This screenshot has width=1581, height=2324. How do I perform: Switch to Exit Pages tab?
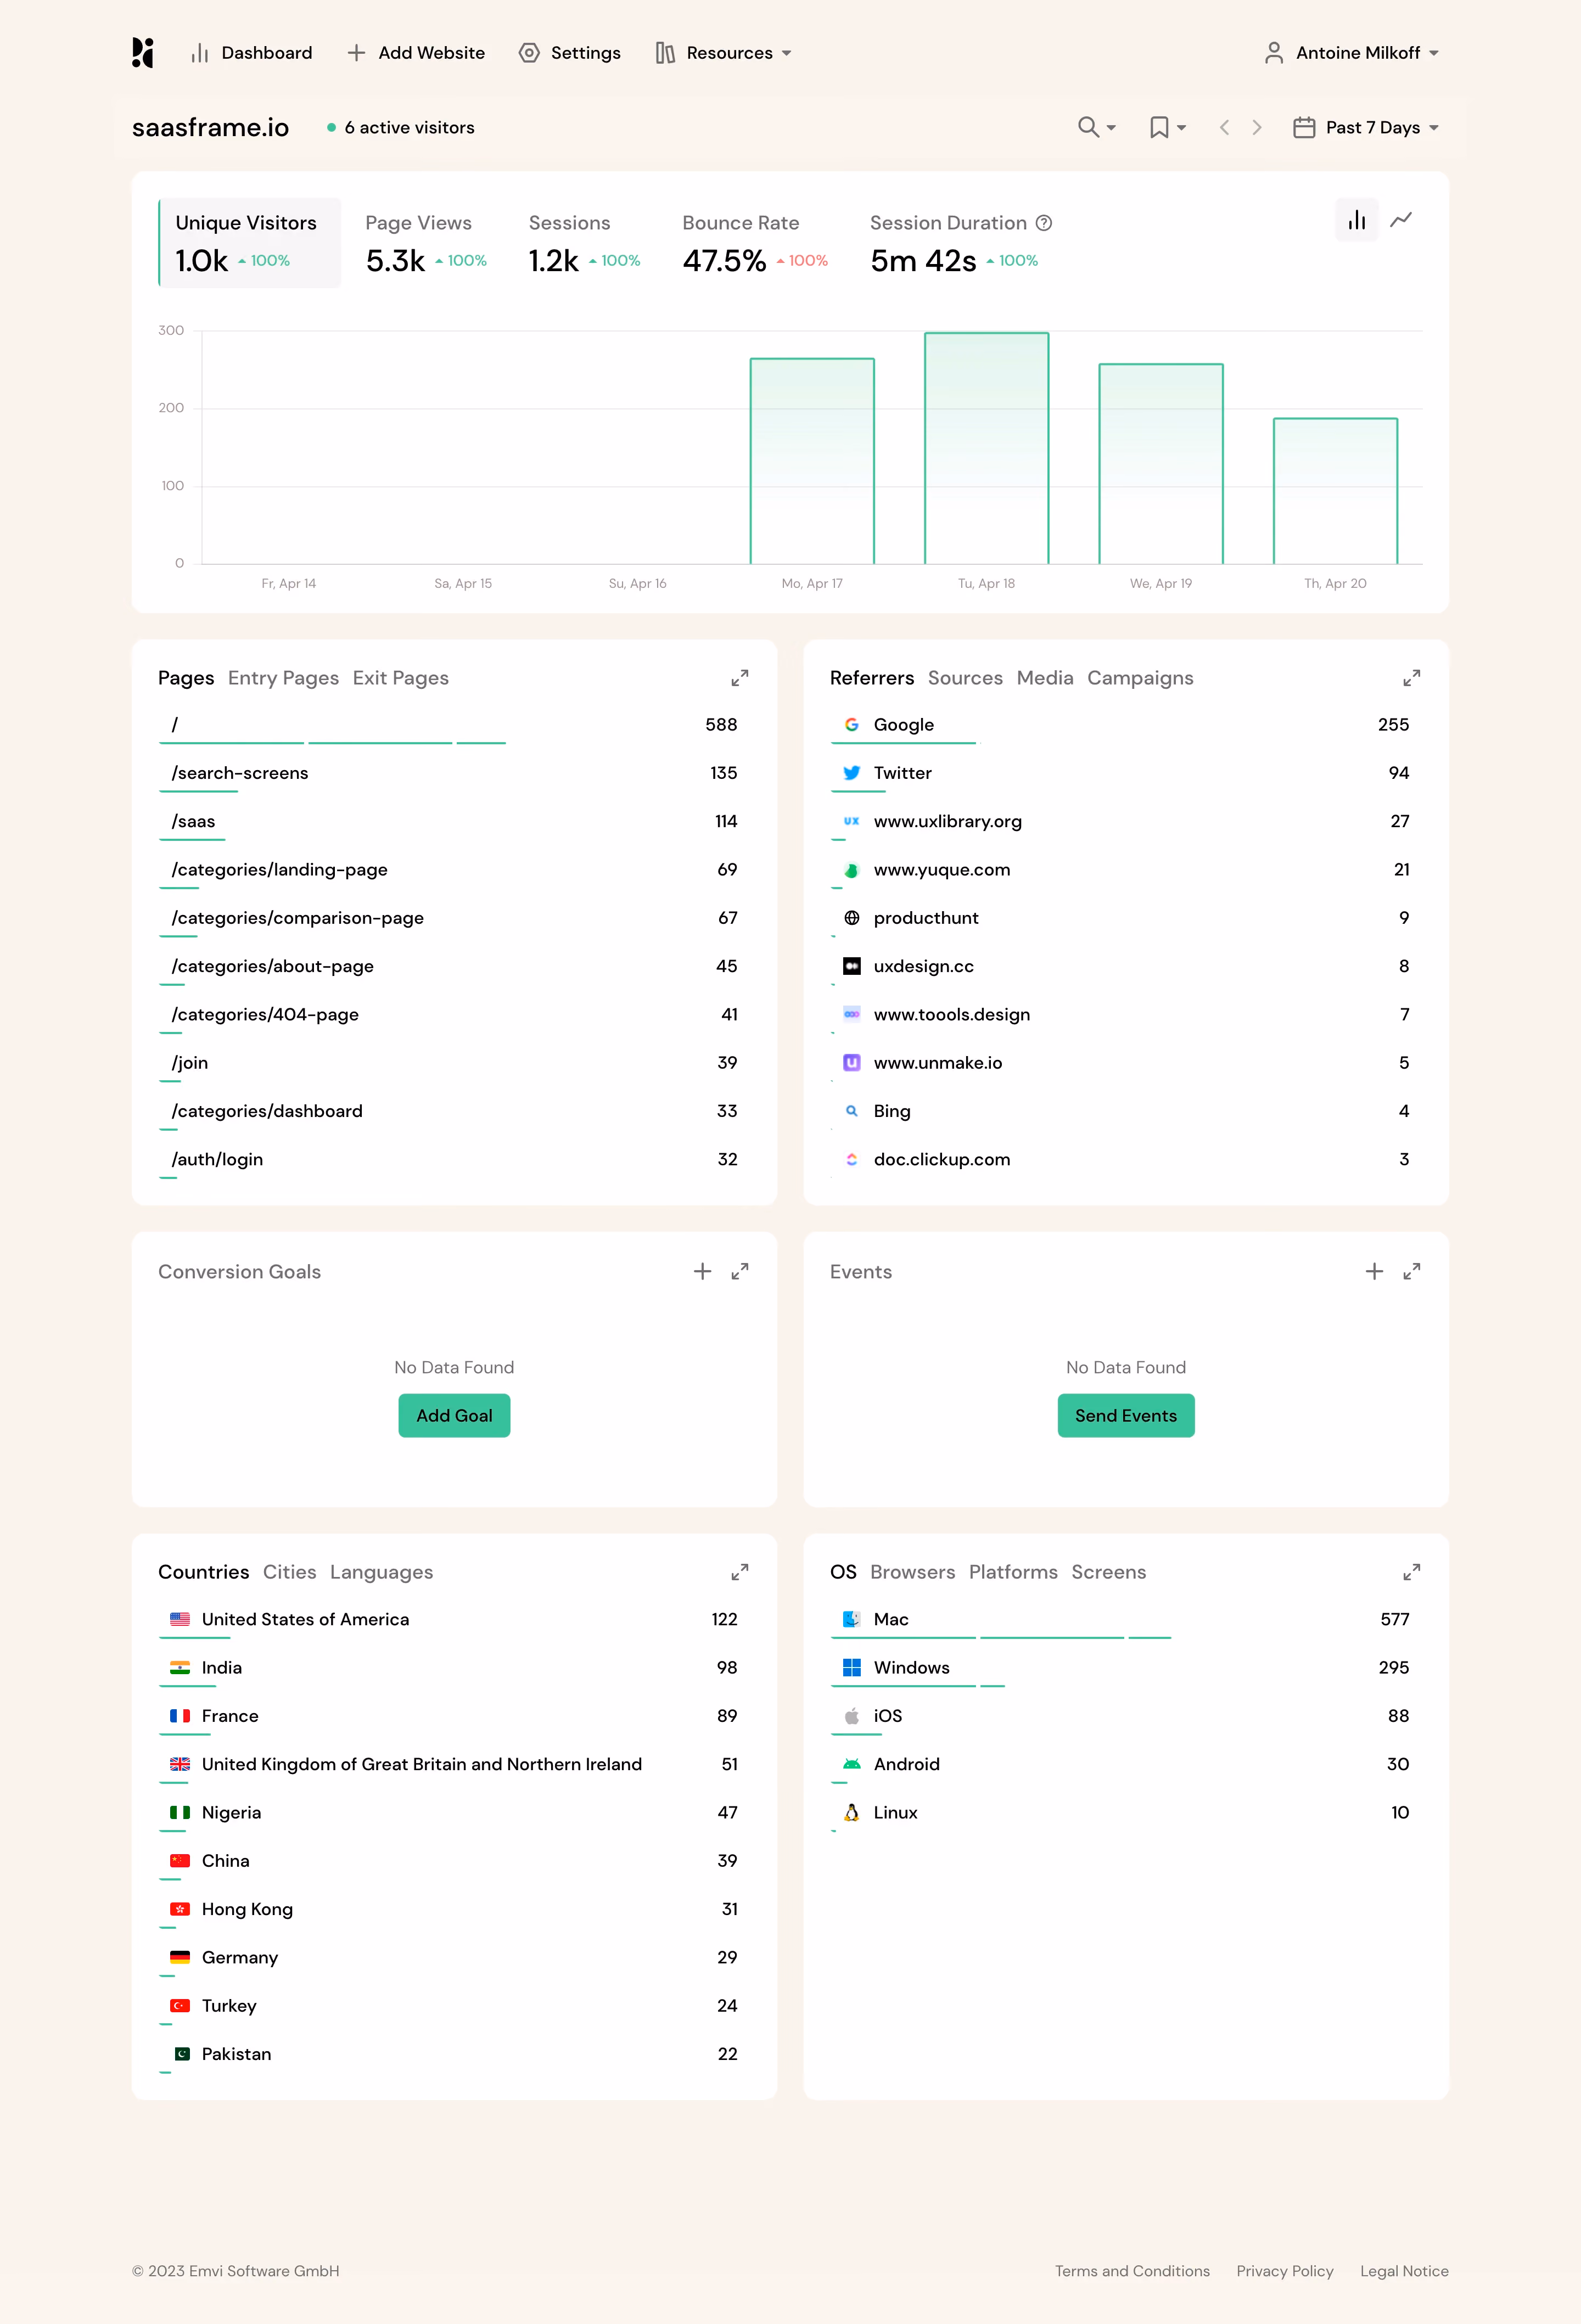(400, 678)
